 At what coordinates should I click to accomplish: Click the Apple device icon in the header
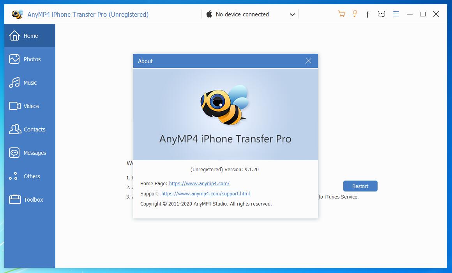click(x=209, y=14)
